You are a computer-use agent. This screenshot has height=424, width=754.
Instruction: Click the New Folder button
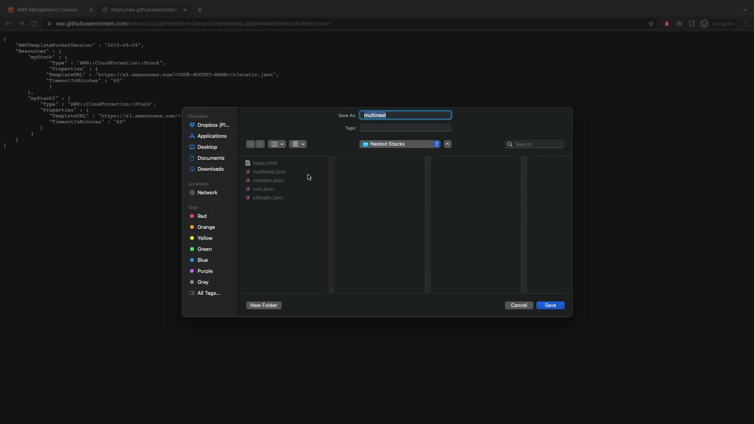264,305
